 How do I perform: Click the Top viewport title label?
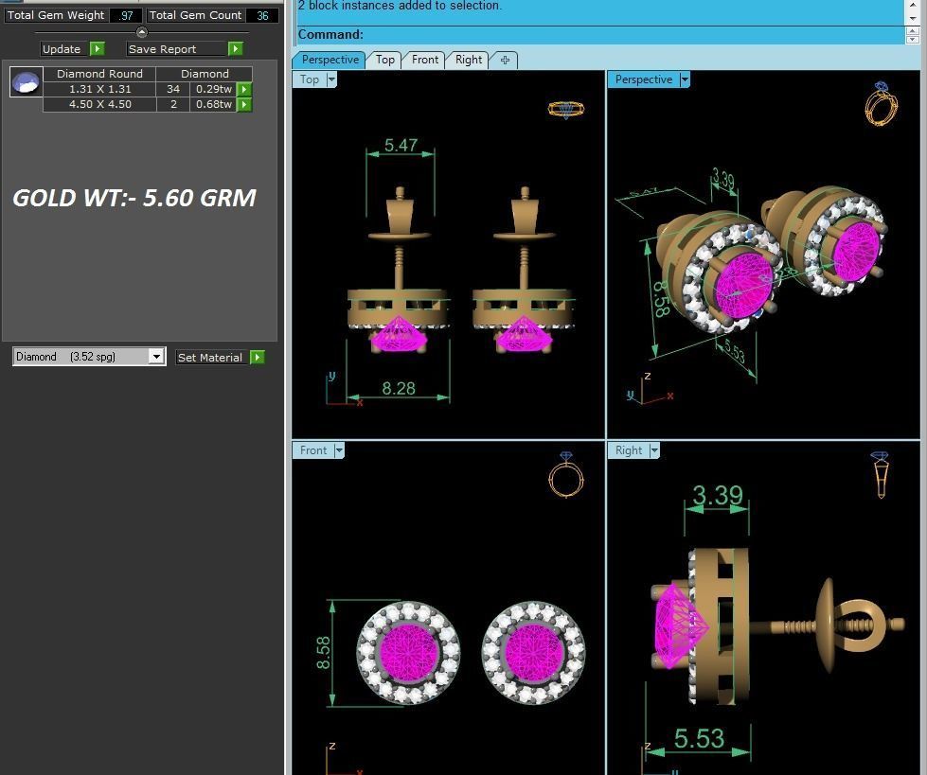pyautogui.click(x=310, y=79)
